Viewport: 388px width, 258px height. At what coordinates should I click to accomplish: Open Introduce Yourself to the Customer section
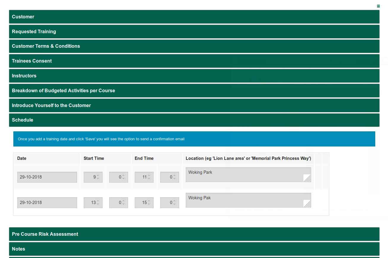(194, 105)
